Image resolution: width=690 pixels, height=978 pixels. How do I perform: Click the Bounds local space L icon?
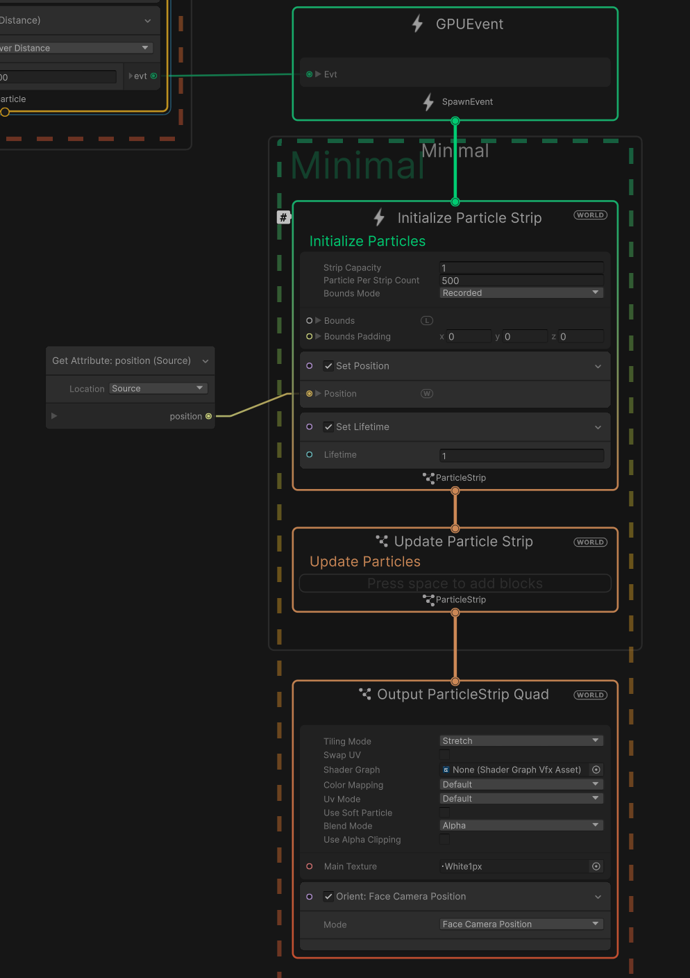(427, 320)
